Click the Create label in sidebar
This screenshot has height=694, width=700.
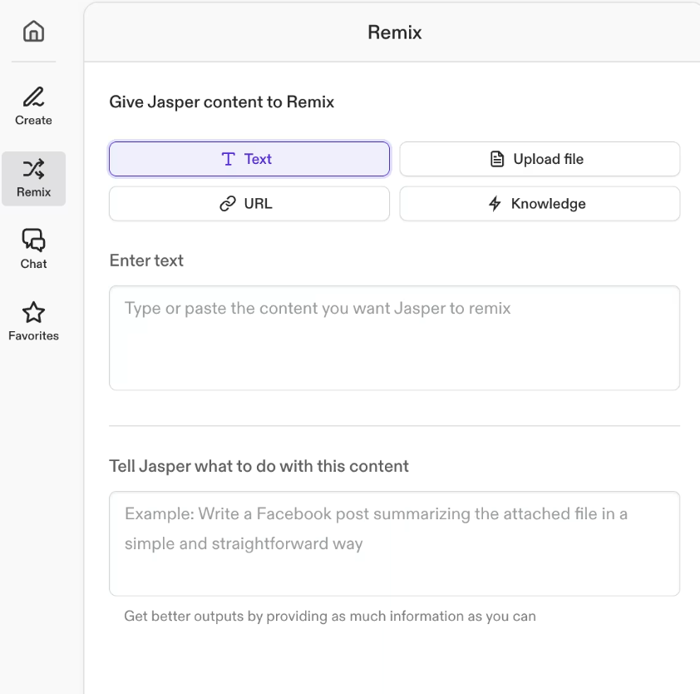33,121
